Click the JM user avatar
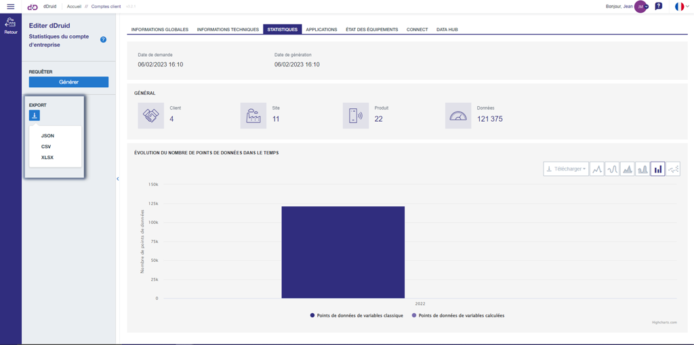 click(x=640, y=7)
